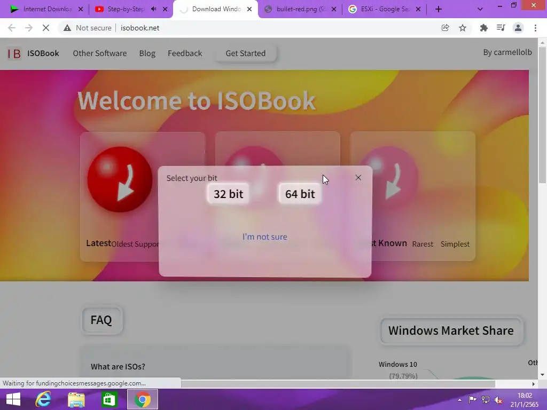Bookmark this page with the star
547x410 pixels.
coord(463,28)
